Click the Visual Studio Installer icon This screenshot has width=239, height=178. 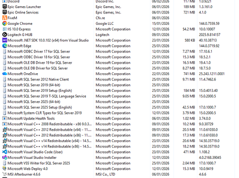(x=5, y=157)
